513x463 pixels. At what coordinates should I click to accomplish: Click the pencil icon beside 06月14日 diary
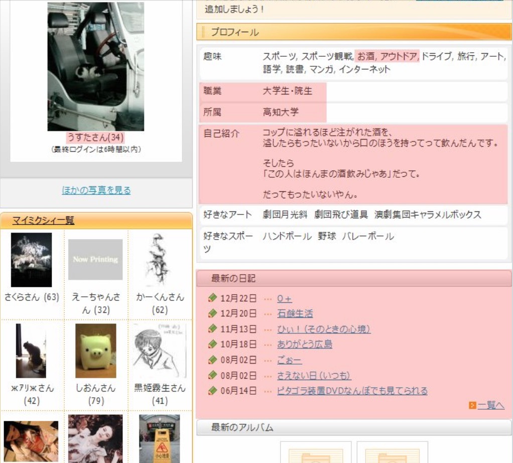point(212,390)
